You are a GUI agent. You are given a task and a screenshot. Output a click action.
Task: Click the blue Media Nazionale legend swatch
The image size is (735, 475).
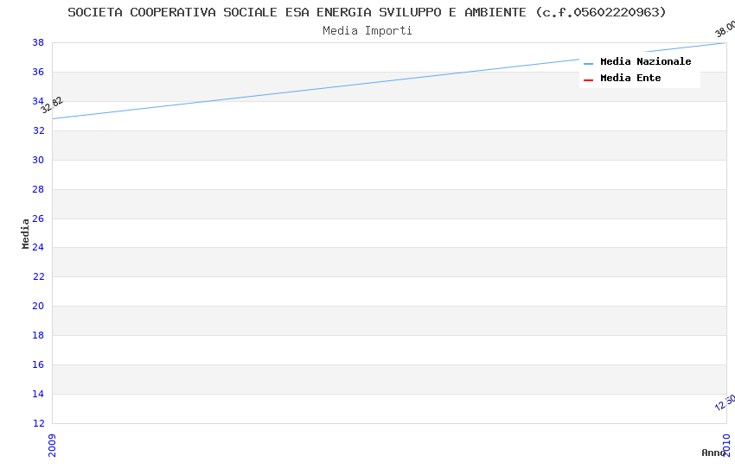(589, 63)
